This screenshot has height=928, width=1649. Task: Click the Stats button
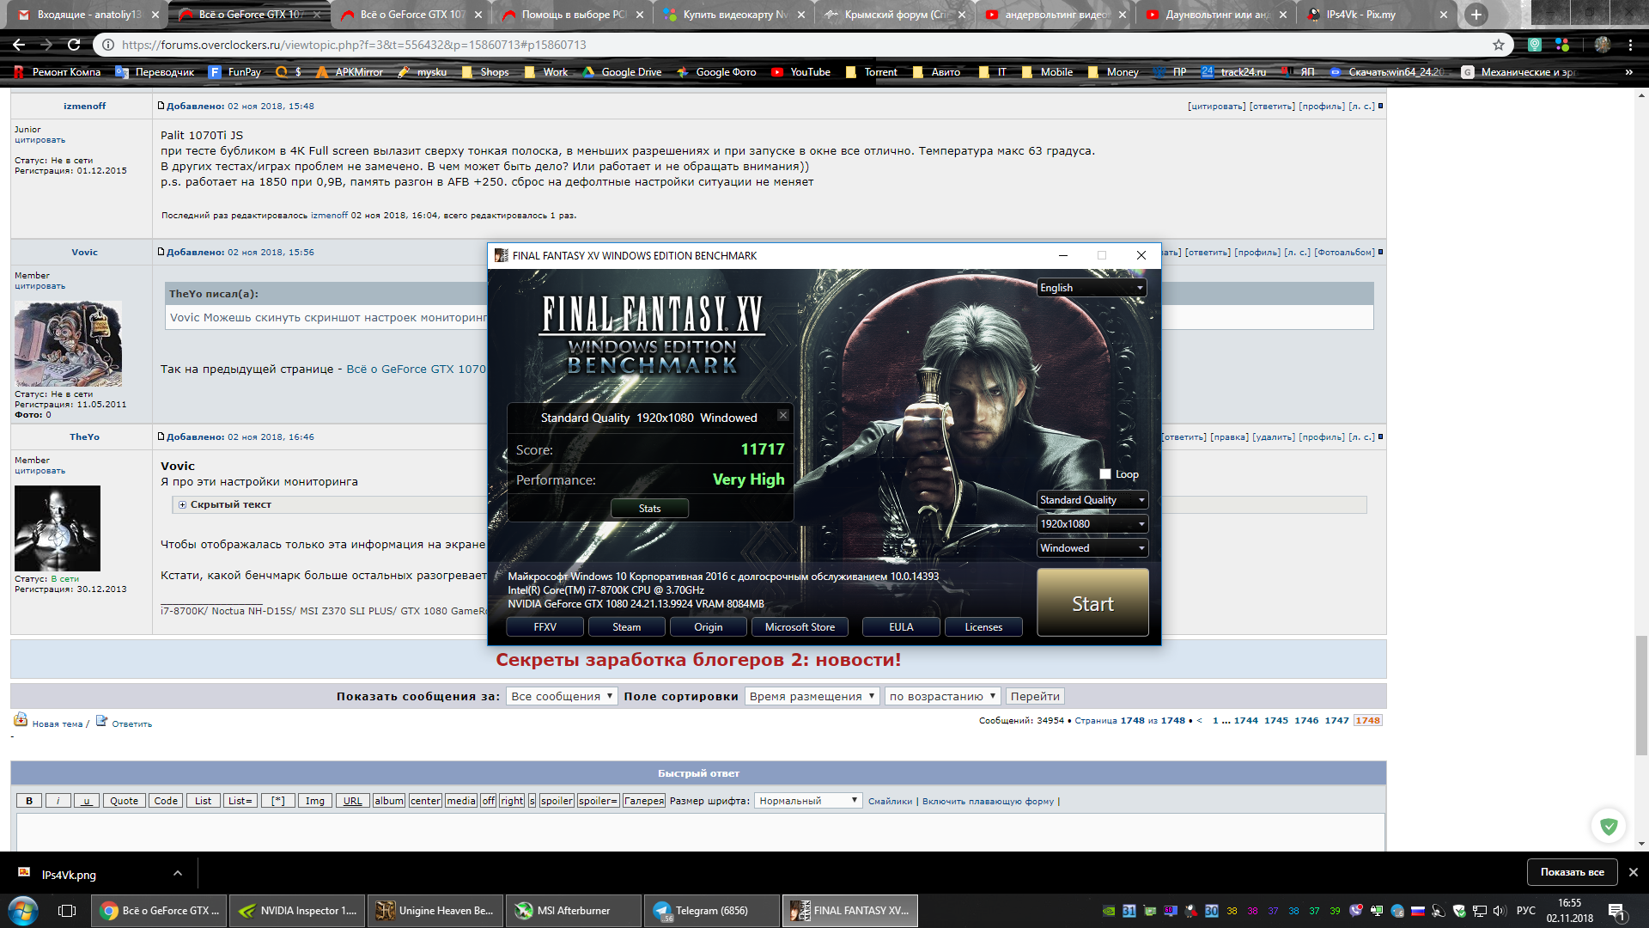pyautogui.click(x=649, y=509)
